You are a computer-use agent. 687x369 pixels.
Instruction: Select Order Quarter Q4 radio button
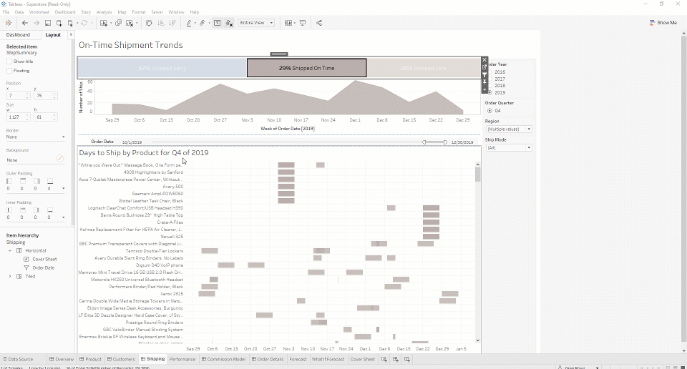(489, 111)
